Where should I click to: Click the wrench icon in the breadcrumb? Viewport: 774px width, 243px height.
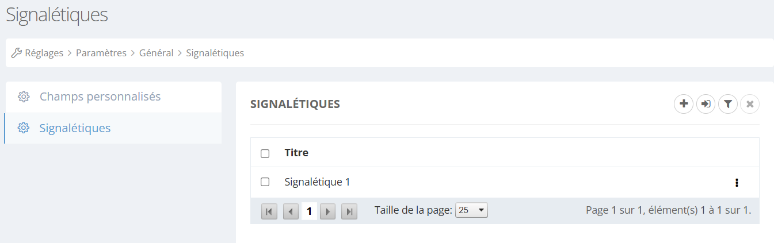17,53
